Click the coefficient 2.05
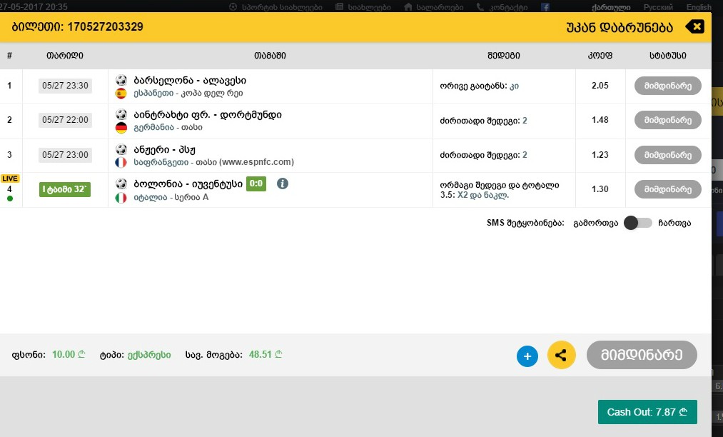723x437 pixels. click(600, 86)
